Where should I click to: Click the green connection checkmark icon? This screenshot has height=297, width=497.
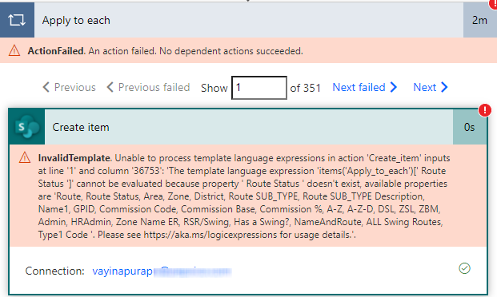coord(464,268)
